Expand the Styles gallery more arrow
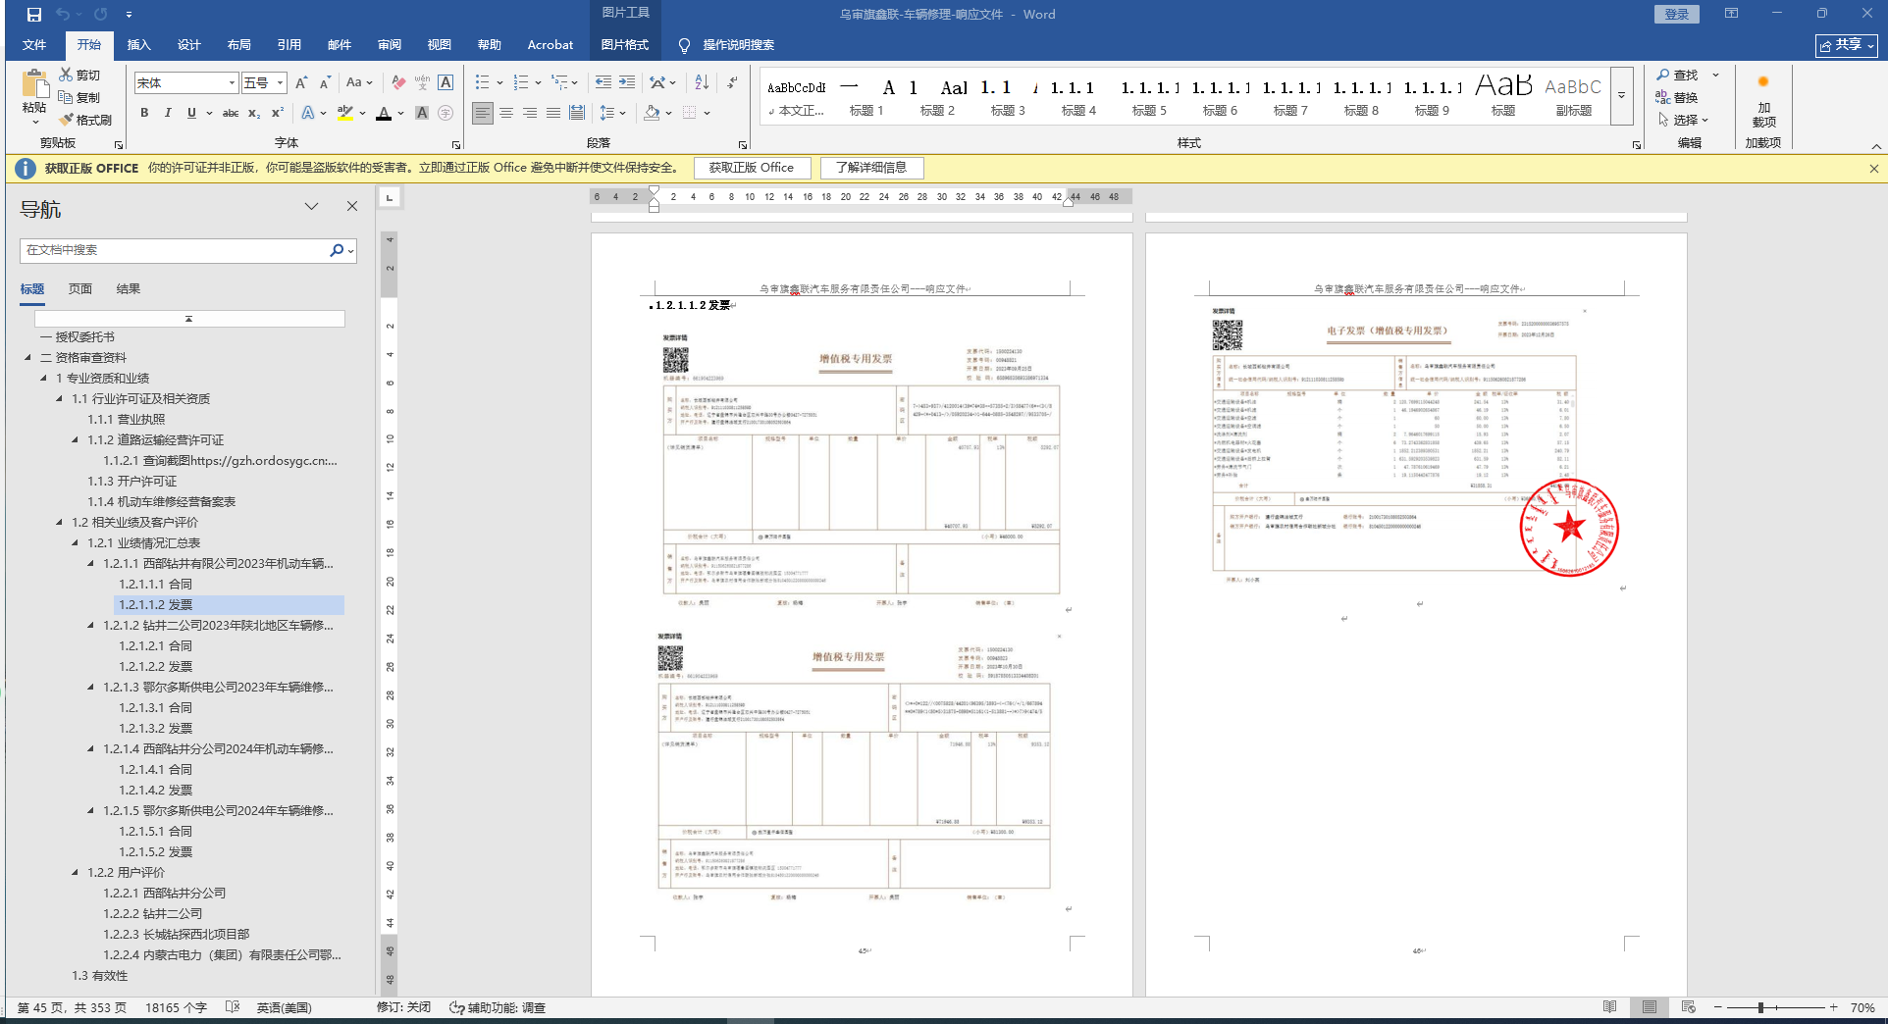The width and height of the screenshot is (1888, 1024). tap(1622, 96)
